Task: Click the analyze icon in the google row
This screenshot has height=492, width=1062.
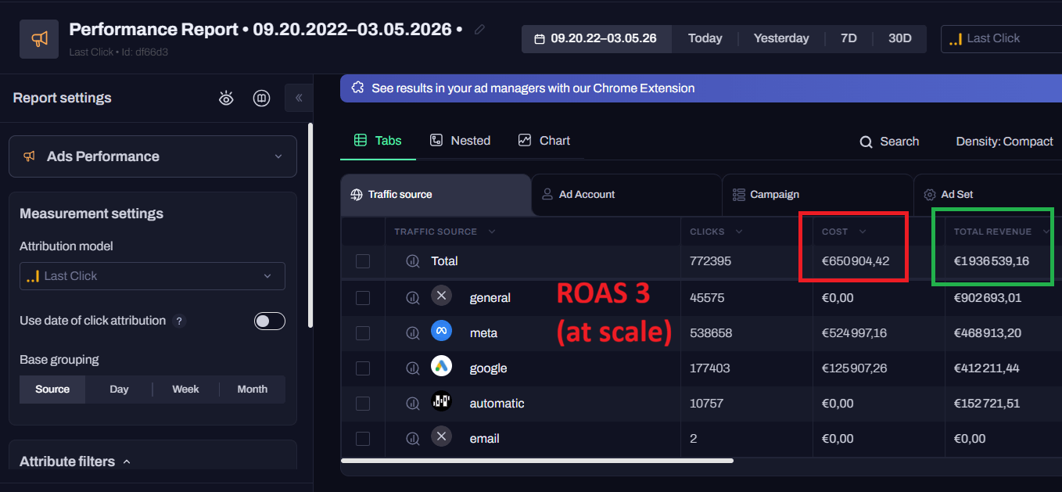Action: click(413, 368)
